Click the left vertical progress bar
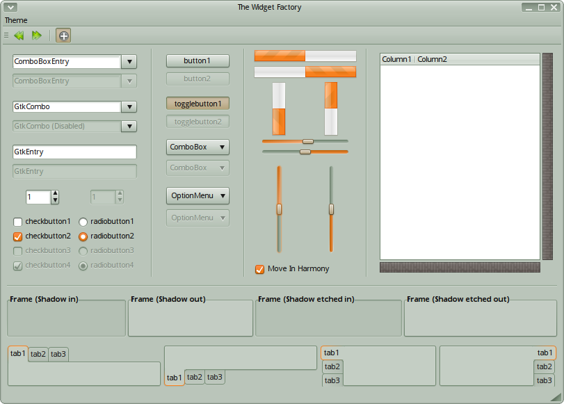 click(x=279, y=108)
